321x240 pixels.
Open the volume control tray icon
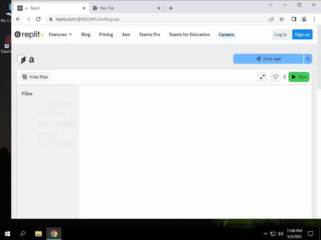[x=281, y=234]
